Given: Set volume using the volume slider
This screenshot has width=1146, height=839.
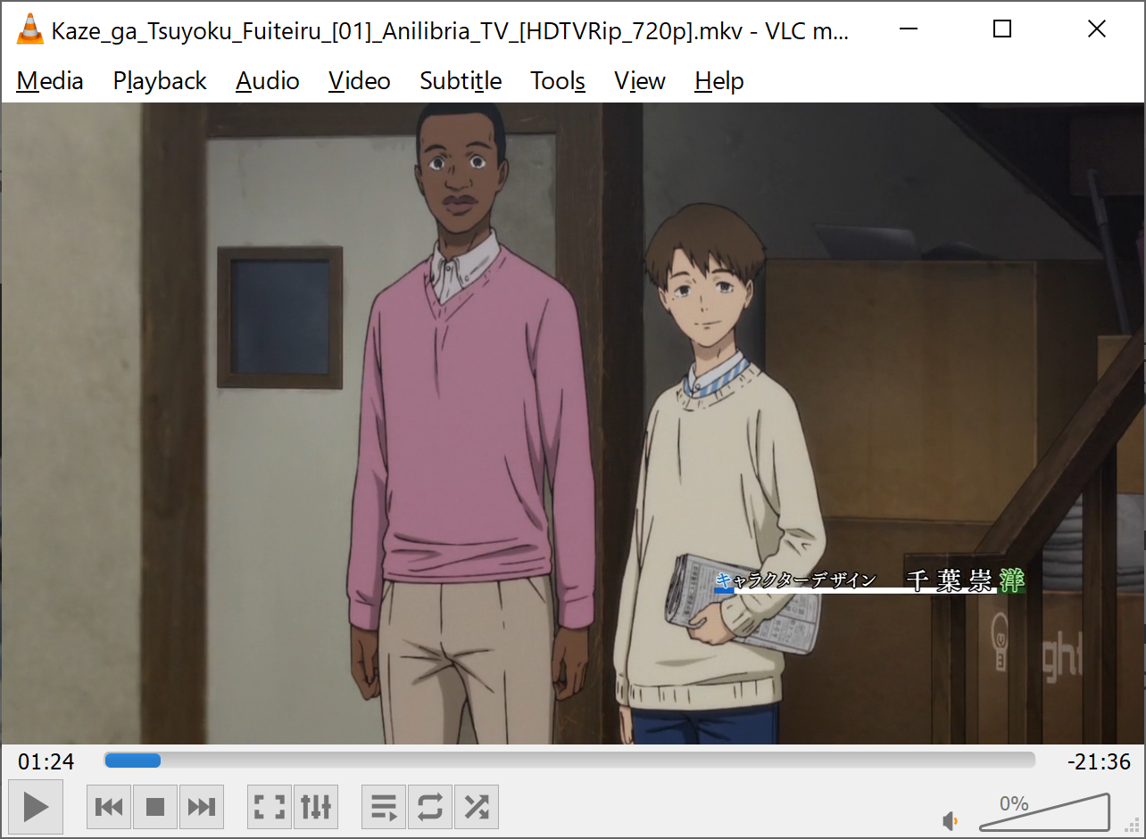Looking at the screenshot, I should point(1044,812).
